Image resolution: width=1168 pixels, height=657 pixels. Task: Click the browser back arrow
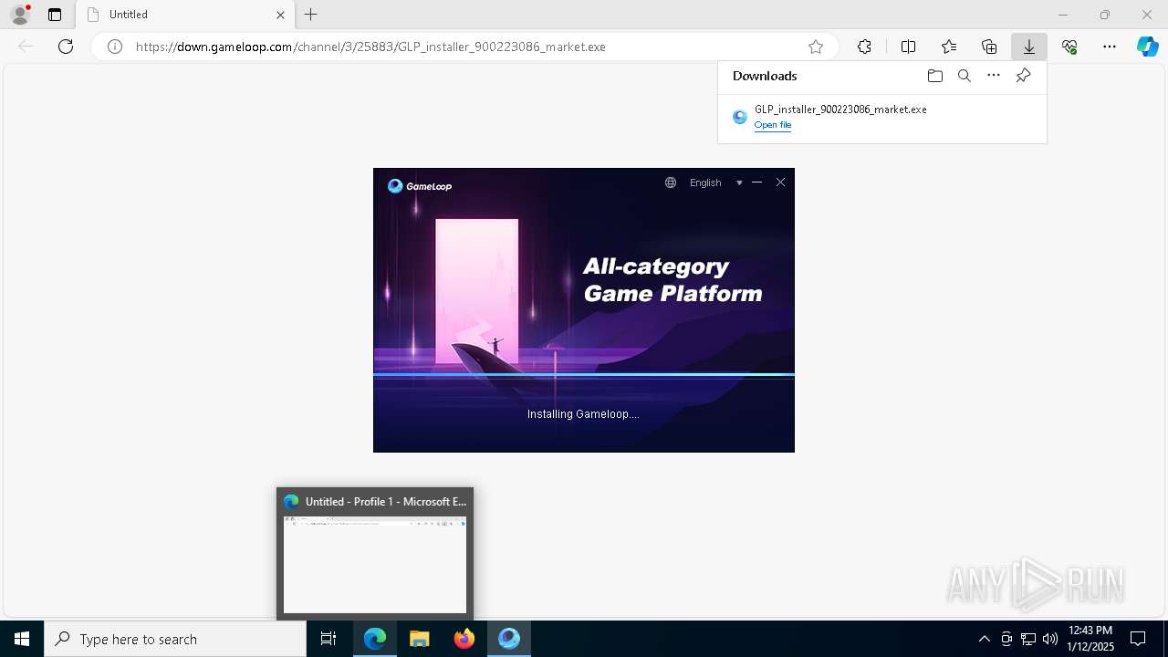[x=26, y=47]
